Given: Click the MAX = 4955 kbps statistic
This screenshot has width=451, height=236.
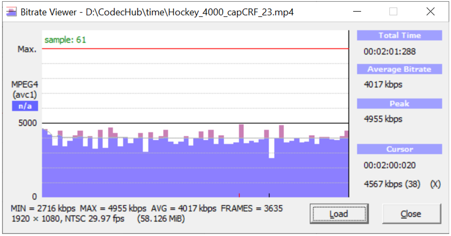Looking at the screenshot, I should coord(113,208).
